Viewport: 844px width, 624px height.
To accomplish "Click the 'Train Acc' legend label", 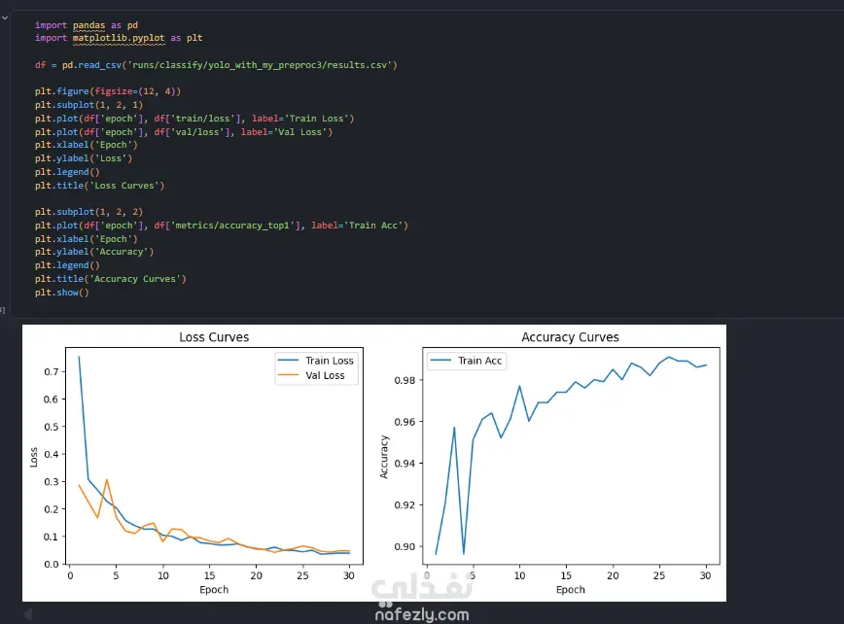I will click(x=479, y=361).
